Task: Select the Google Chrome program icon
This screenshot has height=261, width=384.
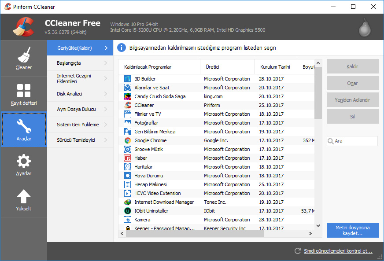Action: (x=128, y=140)
